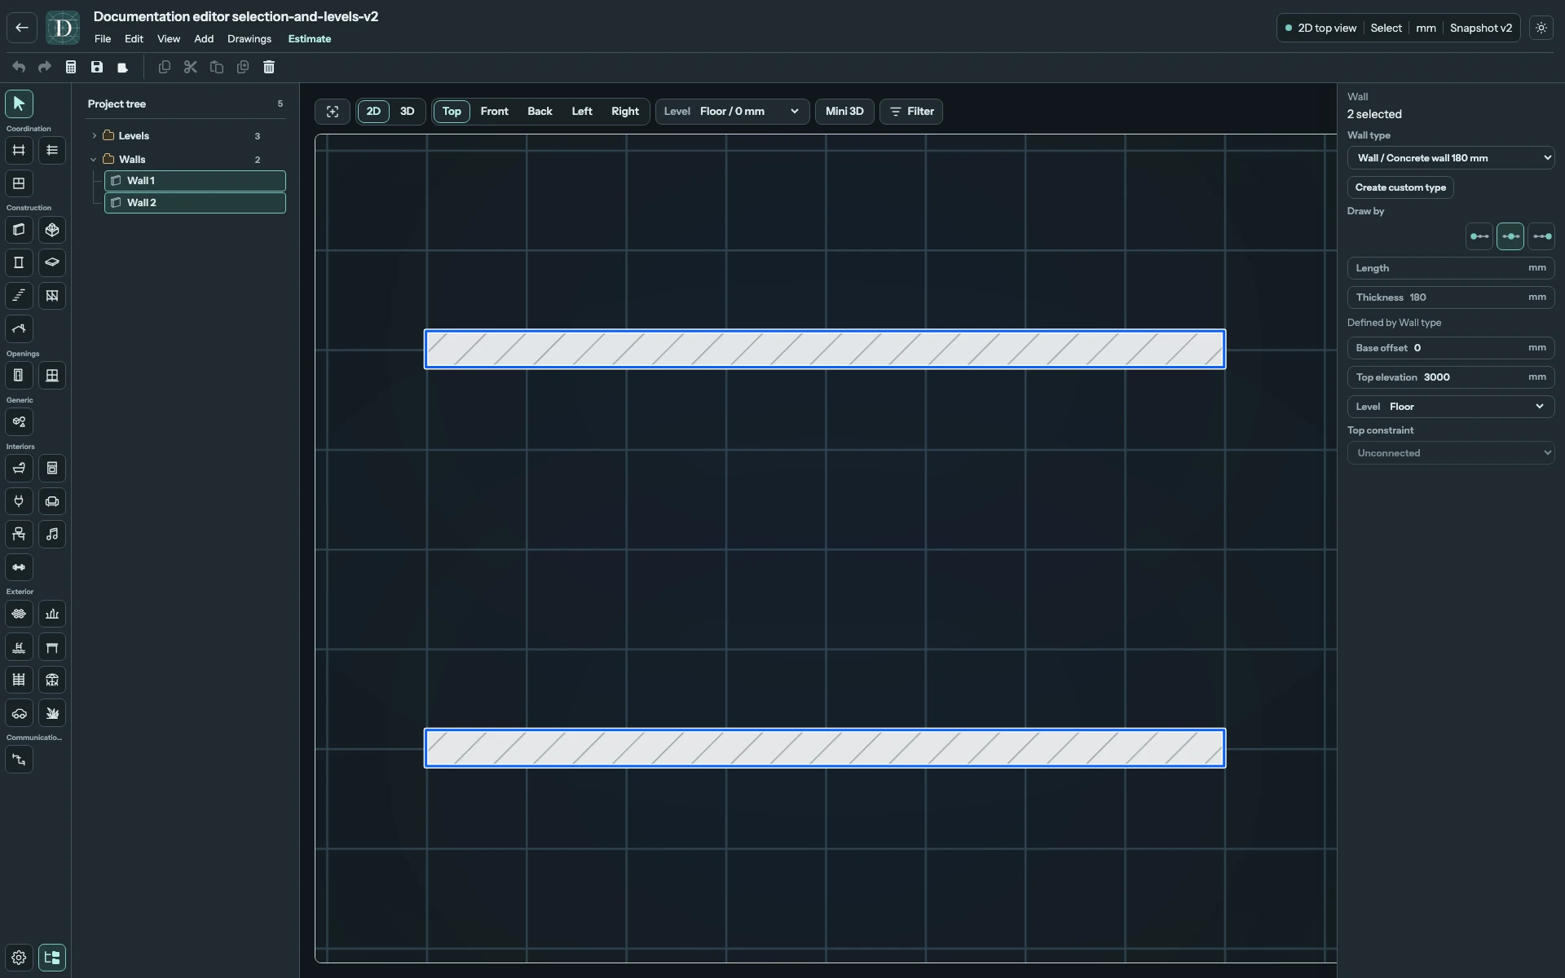Switch to the Front view tab
The height and width of the screenshot is (978, 1565).
(x=495, y=112)
